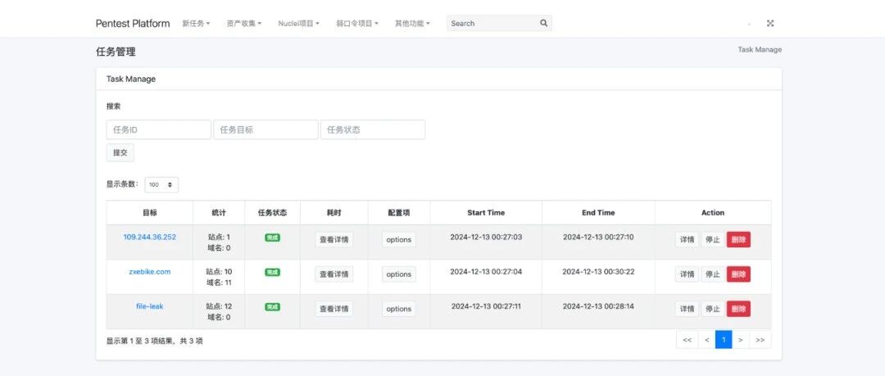Viewport: 885px width, 376px height.
Task: Click the 目标 column header
Action: pos(150,213)
